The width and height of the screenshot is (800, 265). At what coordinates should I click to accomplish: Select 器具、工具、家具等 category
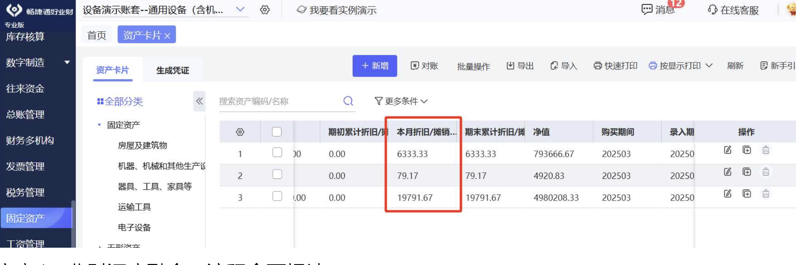pos(155,187)
